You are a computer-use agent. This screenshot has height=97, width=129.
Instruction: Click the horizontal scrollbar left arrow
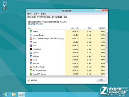coord(28,76)
